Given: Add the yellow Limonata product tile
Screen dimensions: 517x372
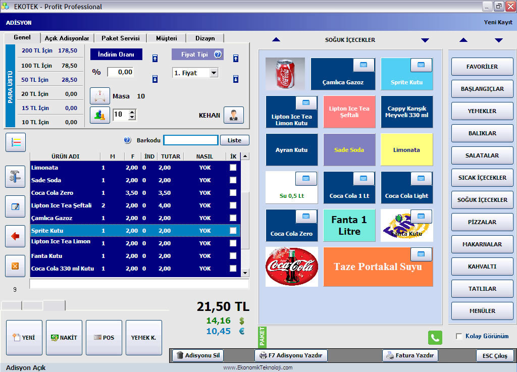Looking at the screenshot, I should pos(406,149).
